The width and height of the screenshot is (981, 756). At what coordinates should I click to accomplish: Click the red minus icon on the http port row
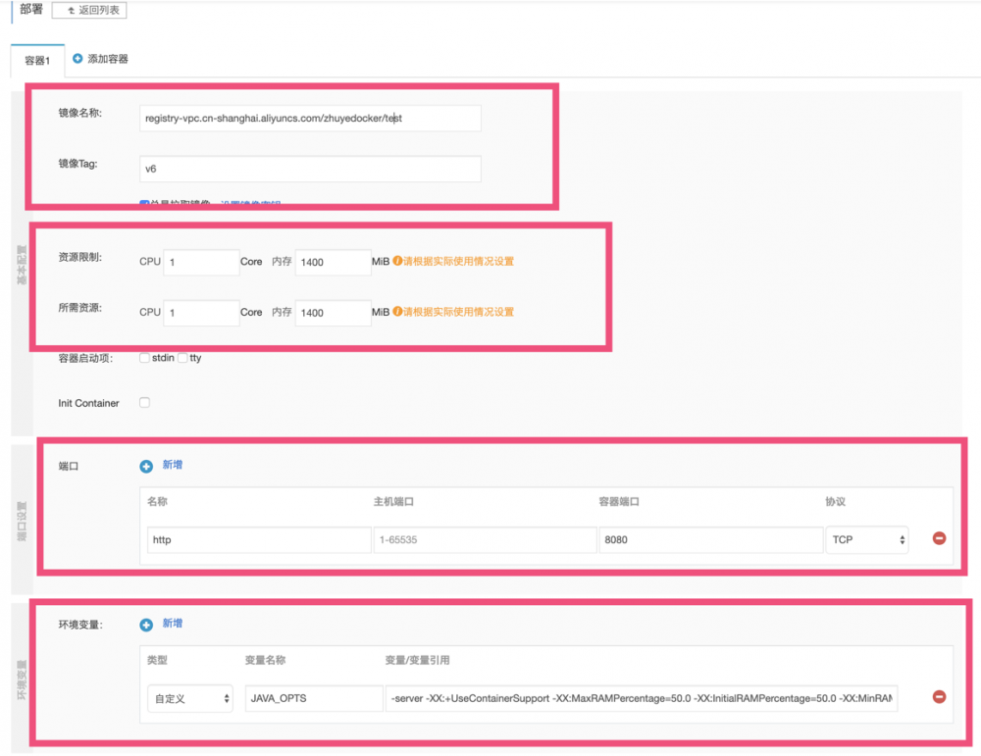click(939, 539)
